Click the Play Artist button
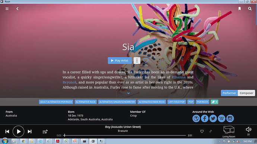 [120, 61]
